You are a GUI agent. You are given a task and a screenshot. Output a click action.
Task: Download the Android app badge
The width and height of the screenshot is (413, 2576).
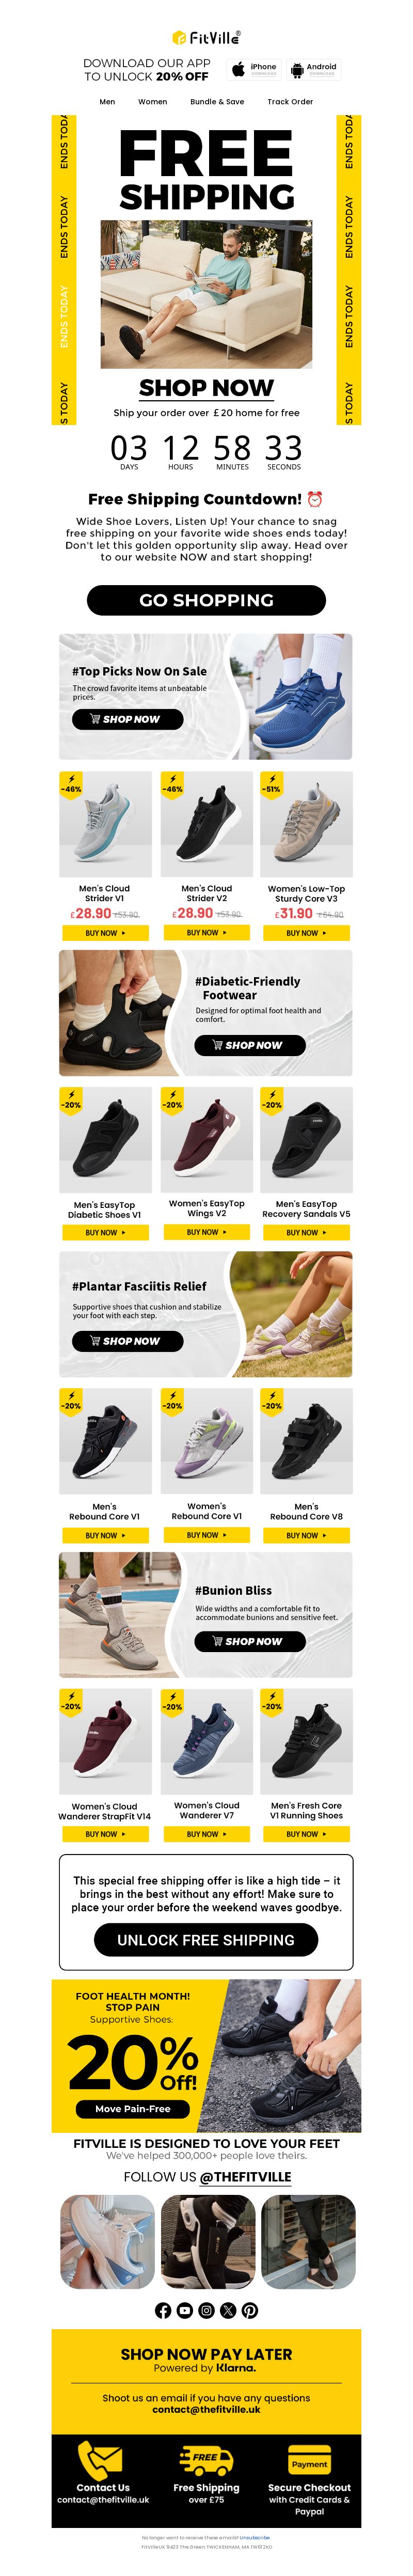point(314,69)
